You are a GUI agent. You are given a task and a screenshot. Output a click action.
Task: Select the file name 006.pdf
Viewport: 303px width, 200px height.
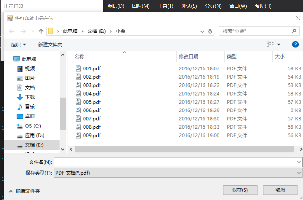(92, 111)
